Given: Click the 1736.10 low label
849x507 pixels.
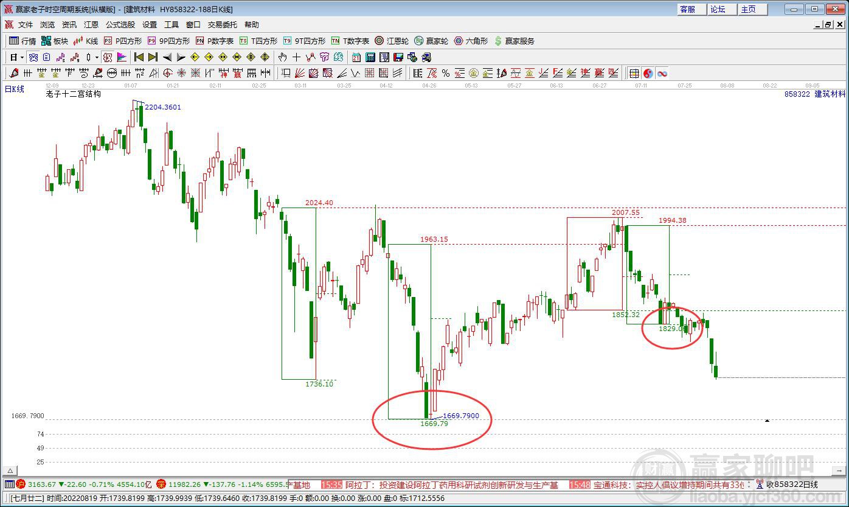Looking at the screenshot, I should pyautogui.click(x=319, y=384).
